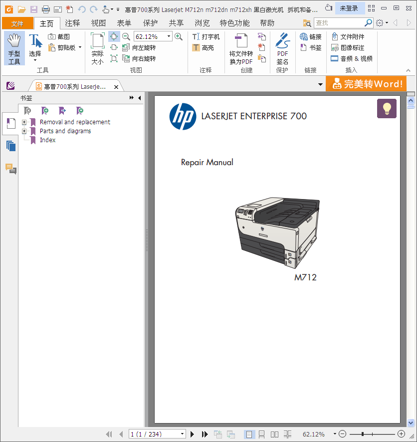Activate the Select text tool
The image size is (417, 442).
[x=35, y=48]
